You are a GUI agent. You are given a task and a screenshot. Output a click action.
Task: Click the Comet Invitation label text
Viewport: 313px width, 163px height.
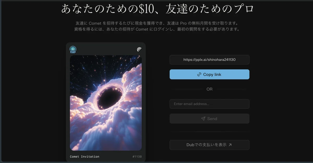(85, 157)
